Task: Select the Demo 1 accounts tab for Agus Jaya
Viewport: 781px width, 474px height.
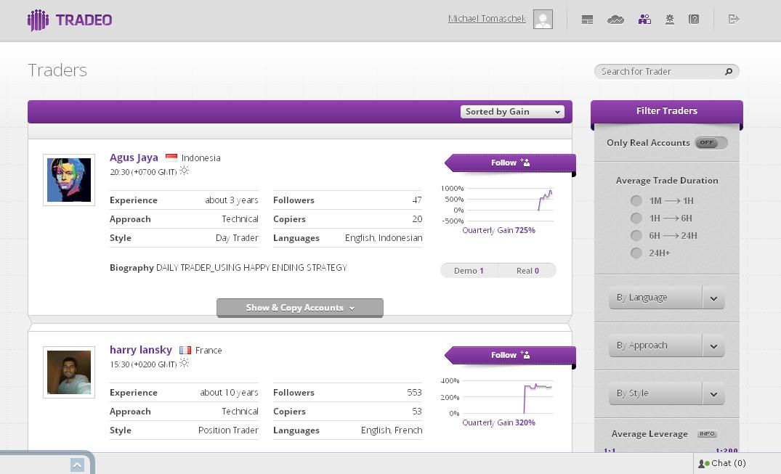Action: tap(469, 271)
